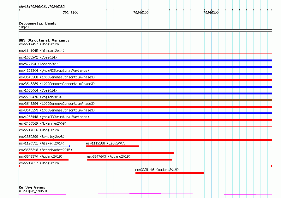
Task: Select variant nsv1120351 (Alsmadi2014) label
Action: point(42,143)
